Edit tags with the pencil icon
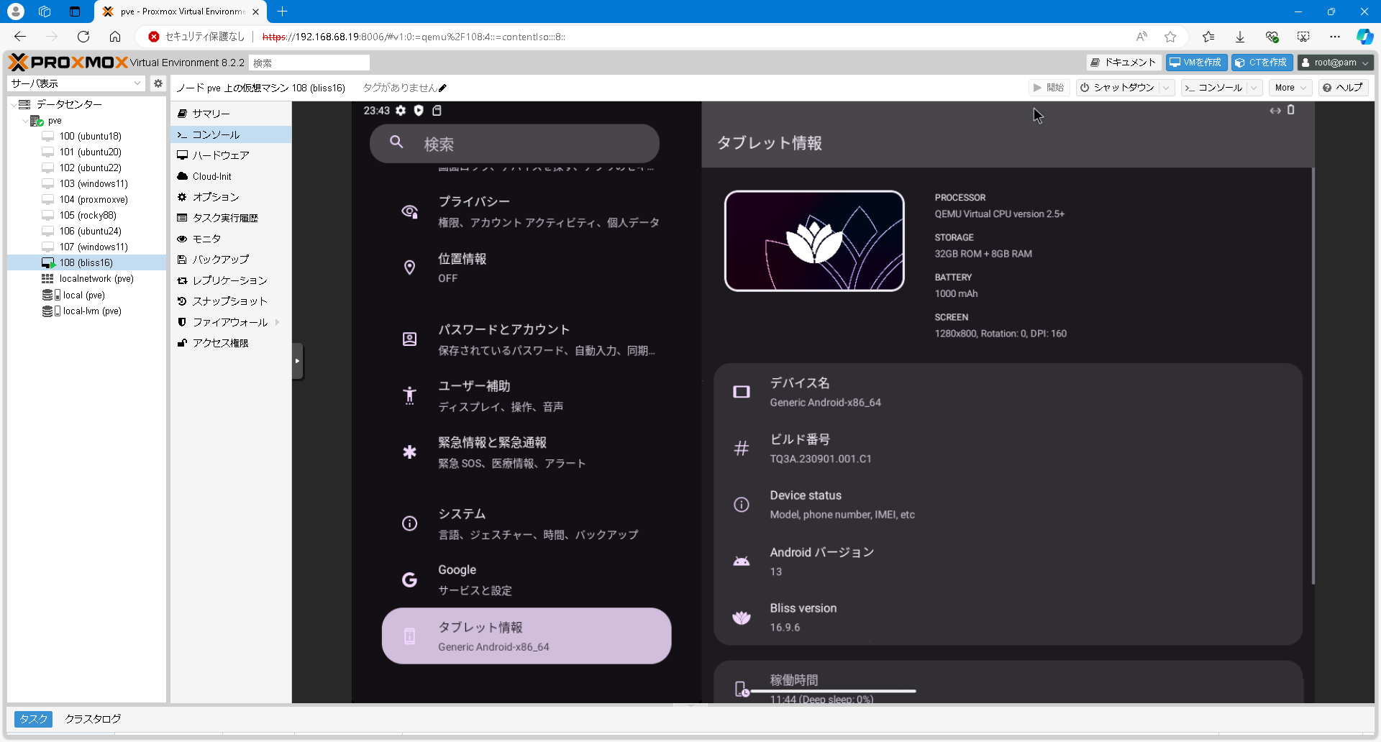 click(x=443, y=88)
